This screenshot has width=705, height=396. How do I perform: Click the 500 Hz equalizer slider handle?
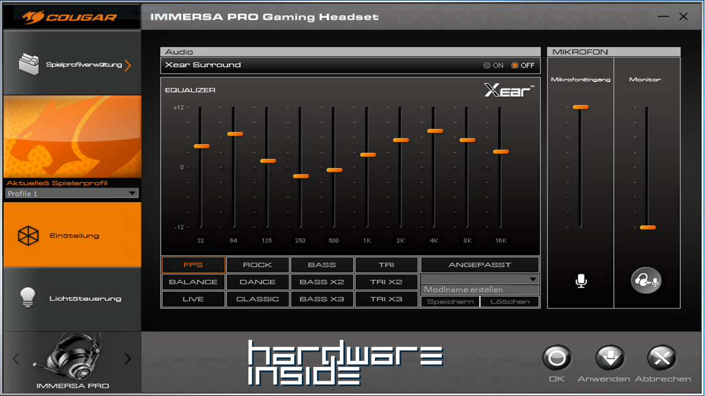pyautogui.click(x=334, y=170)
